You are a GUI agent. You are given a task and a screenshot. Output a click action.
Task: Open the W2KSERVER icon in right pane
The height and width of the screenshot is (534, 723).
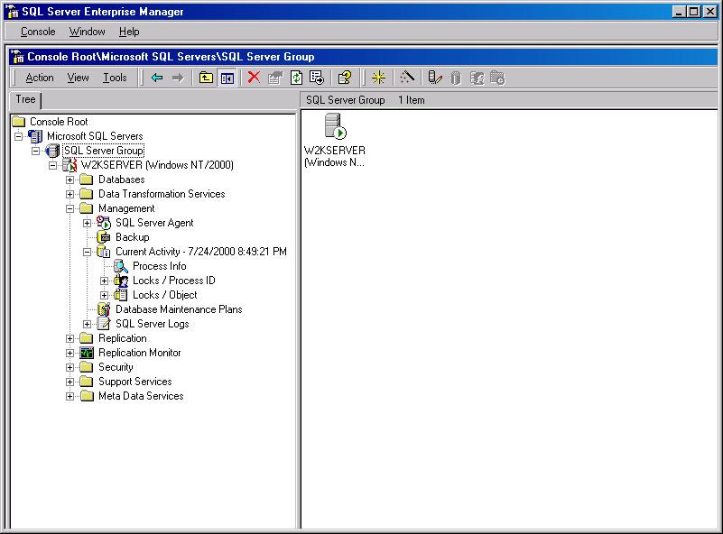[335, 128]
